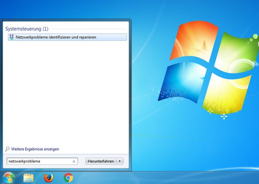Screen dimensions: 259x184
Task: Clear the search box with the X
Action: coord(74,161)
